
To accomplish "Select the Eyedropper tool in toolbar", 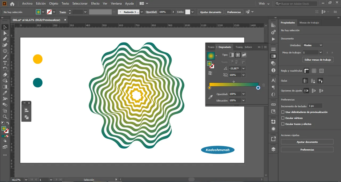I will coord(5,93).
